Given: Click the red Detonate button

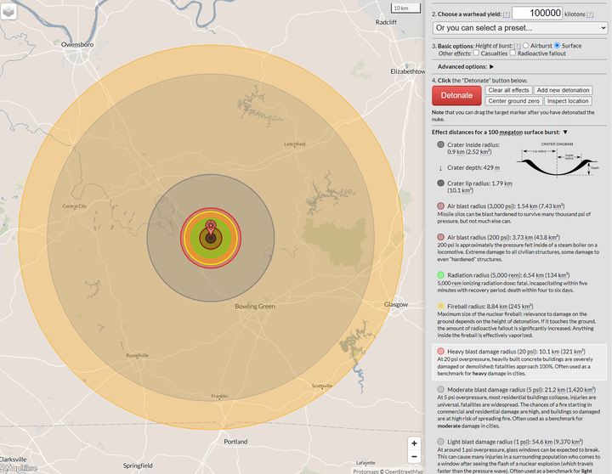Looking at the screenshot, I should [456, 96].
